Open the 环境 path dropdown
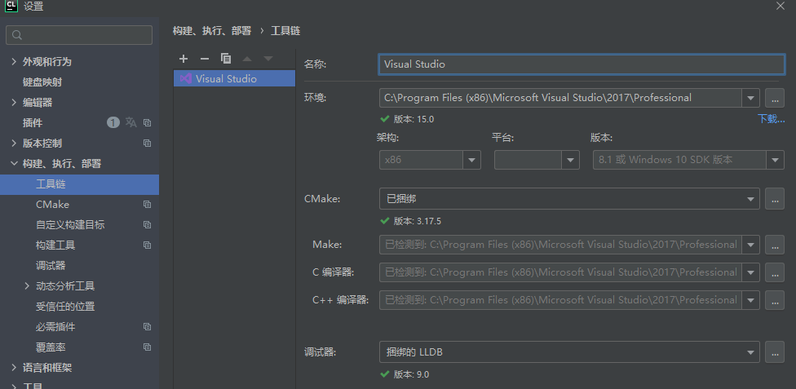Screen dimensions: 796x389 tap(750, 98)
